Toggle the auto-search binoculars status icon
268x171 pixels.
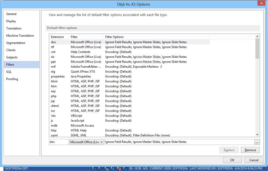pyautogui.click(x=107, y=169)
